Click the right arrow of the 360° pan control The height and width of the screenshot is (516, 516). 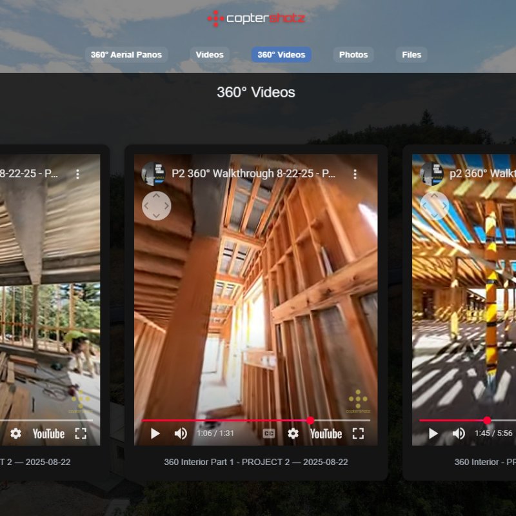pos(165,207)
